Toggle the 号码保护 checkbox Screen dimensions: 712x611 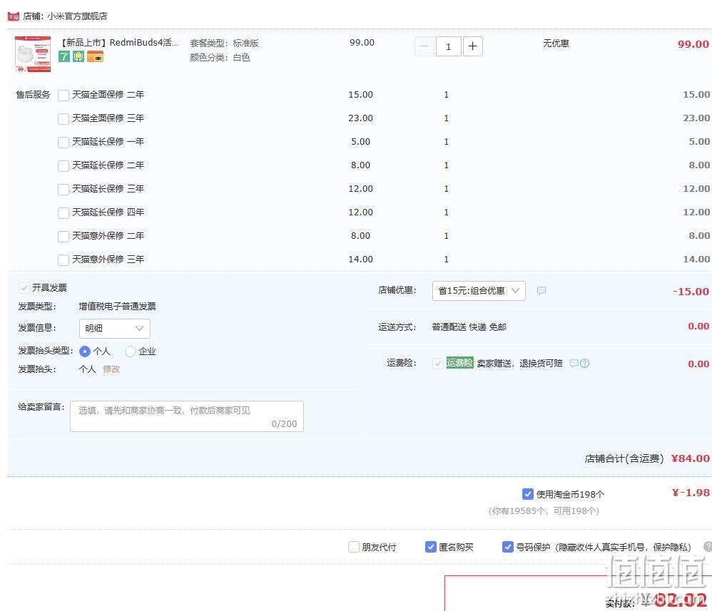[x=508, y=547]
